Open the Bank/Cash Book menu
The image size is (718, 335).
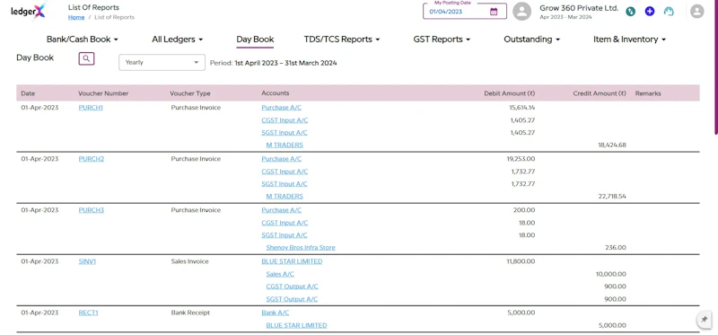83,40
